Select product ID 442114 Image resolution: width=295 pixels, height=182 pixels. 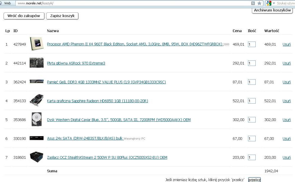[x=20, y=63]
